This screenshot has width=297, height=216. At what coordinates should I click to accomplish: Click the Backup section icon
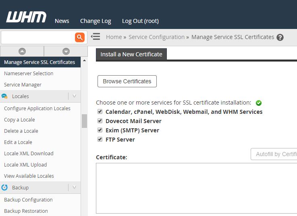pos(4,187)
